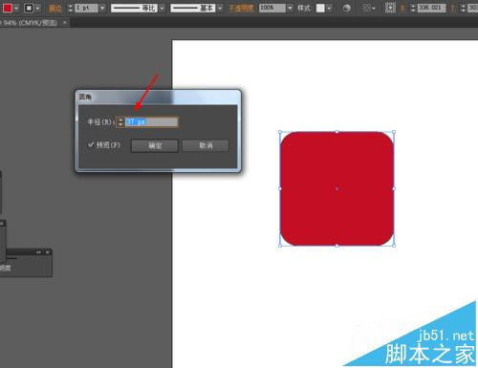
Task: Close the small bottom-left floating panel
Action: [x=48, y=252]
